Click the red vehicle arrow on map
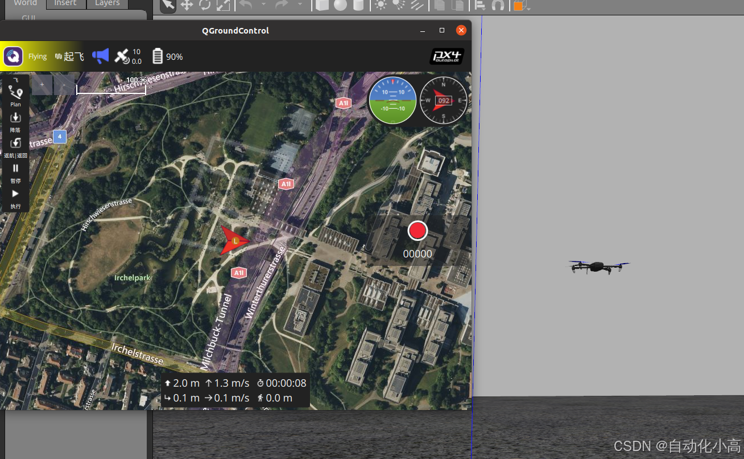The height and width of the screenshot is (459, 744). pyautogui.click(x=234, y=240)
